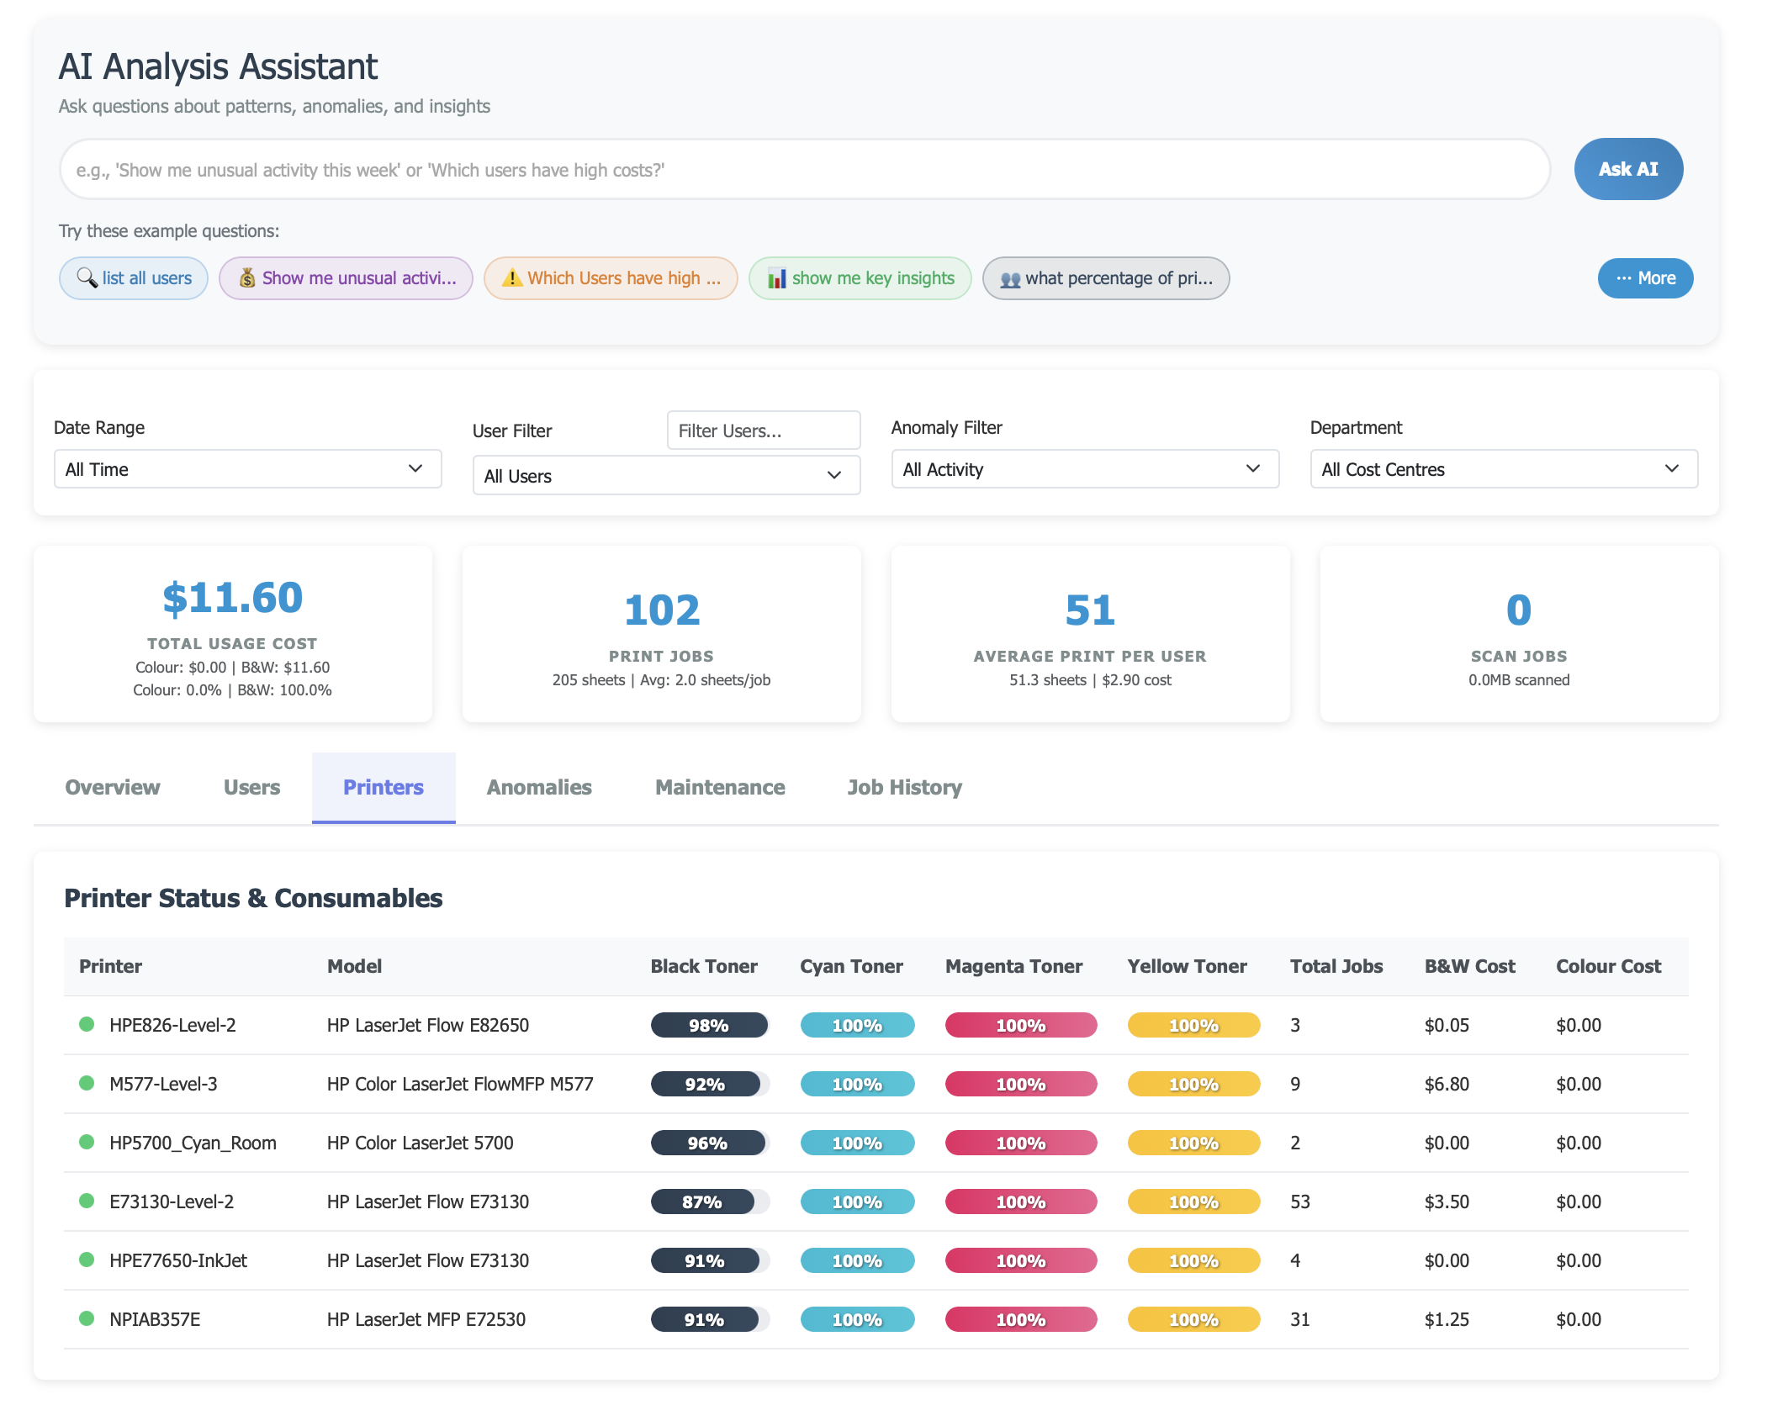Click the More example questions button

[1644, 278]
